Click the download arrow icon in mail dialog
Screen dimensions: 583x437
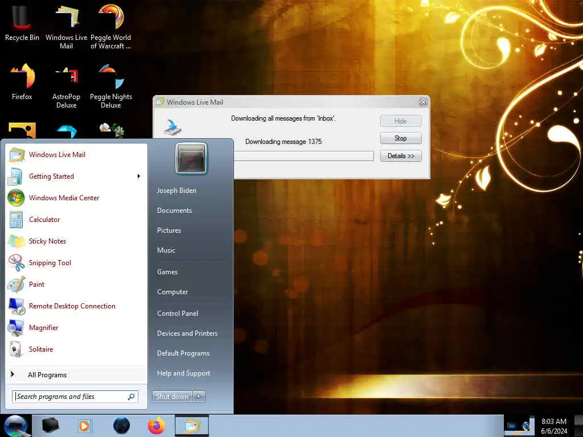pyautogui.click(x=173, y=127)
